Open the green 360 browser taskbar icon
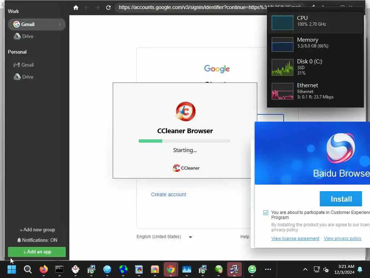 [252, 269]
